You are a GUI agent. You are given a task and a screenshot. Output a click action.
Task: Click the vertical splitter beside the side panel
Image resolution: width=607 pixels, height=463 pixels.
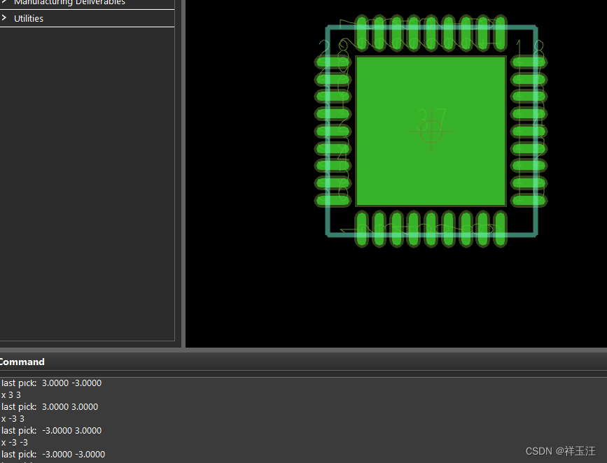[x=181, y=173]
